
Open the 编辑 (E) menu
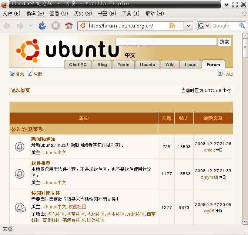pyautogui.click(x=35, y=13)
